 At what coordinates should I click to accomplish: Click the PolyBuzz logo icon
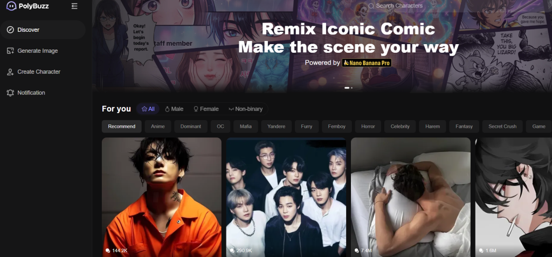point(11,6)
